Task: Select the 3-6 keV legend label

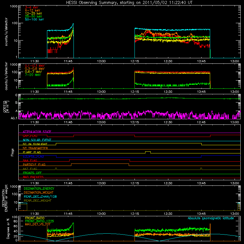Action: click(32, 7)
